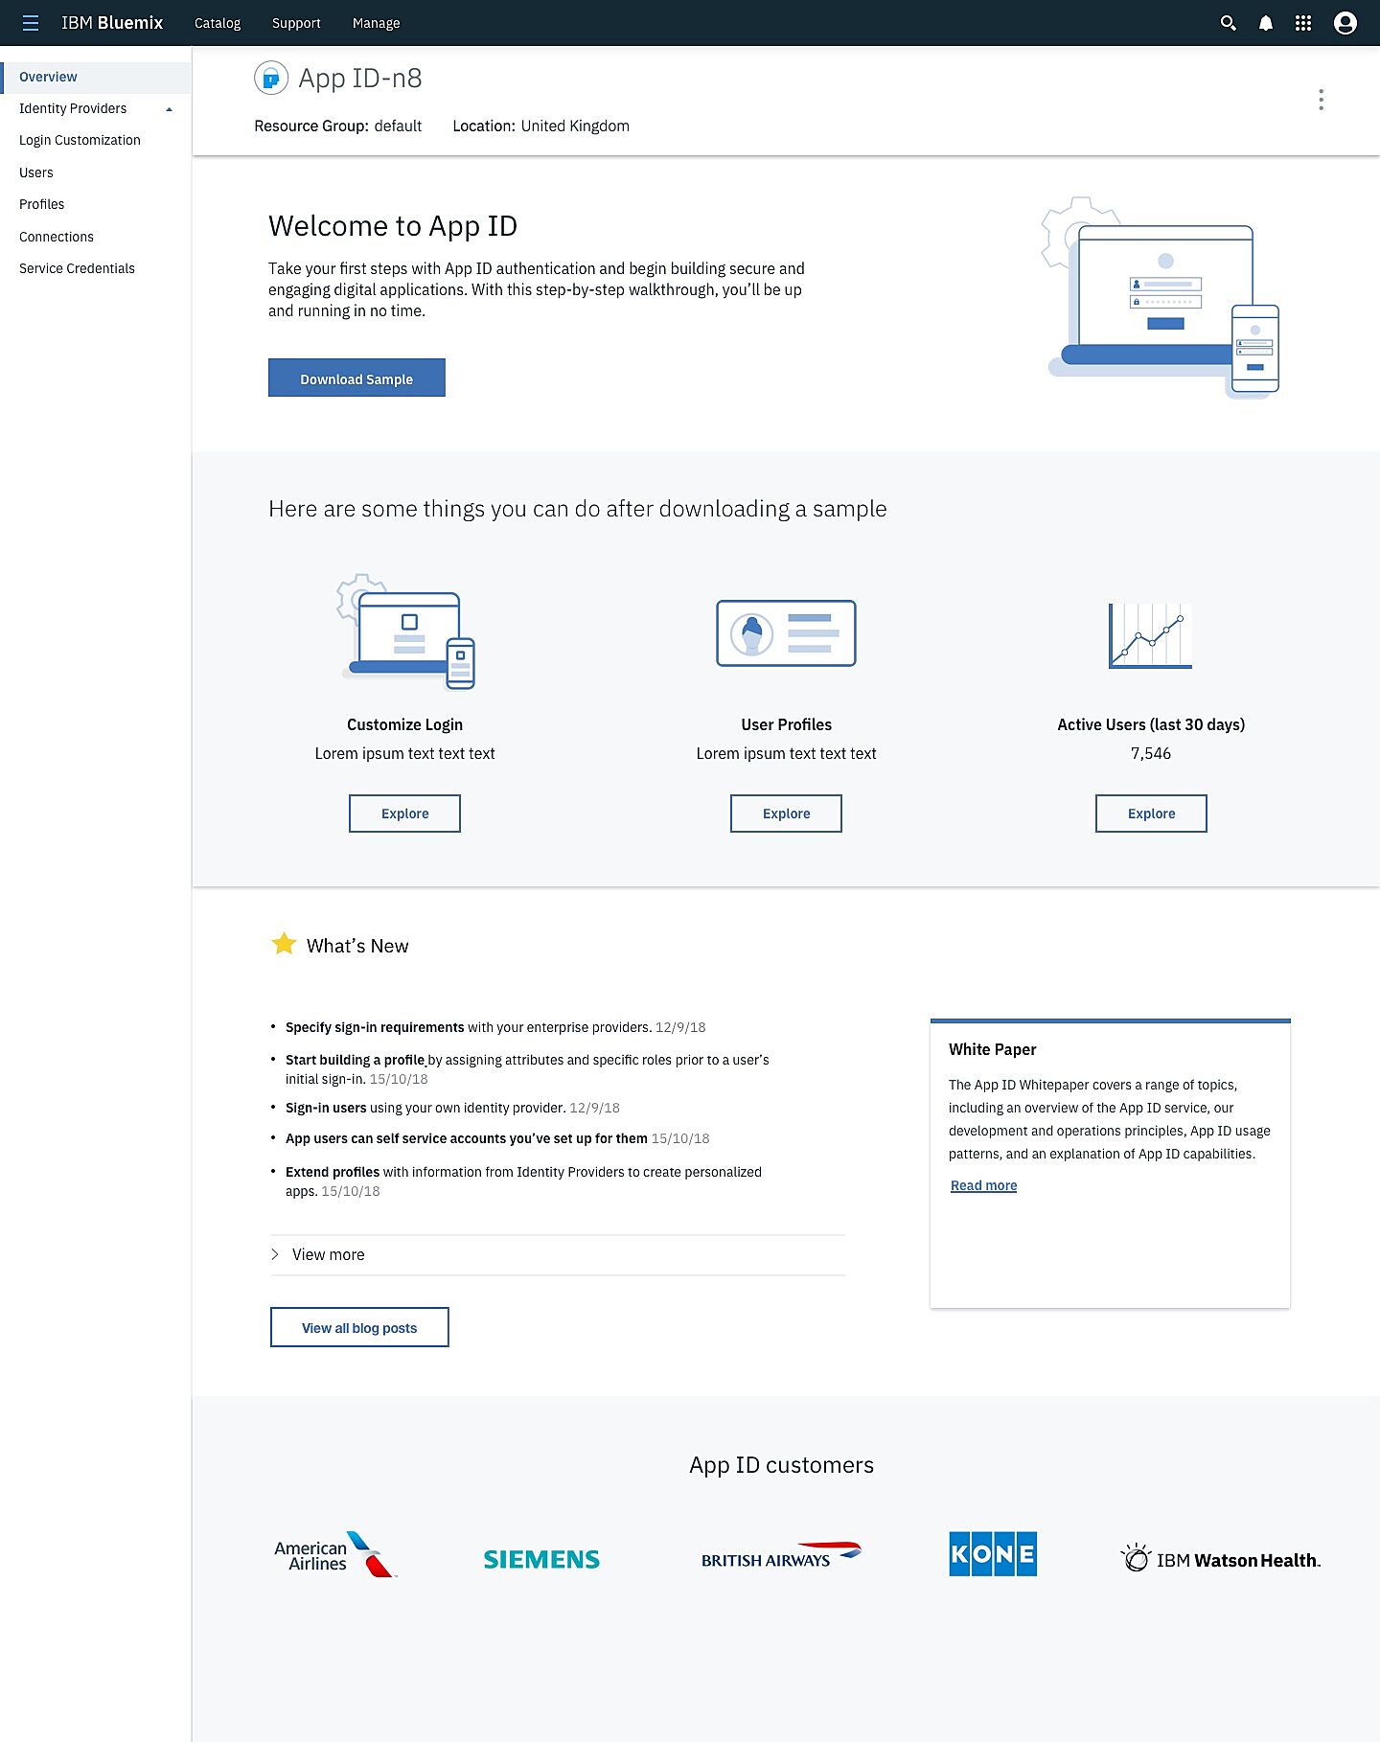
Task: Click the KONE logo
Action: click(x=993, y=1554)
